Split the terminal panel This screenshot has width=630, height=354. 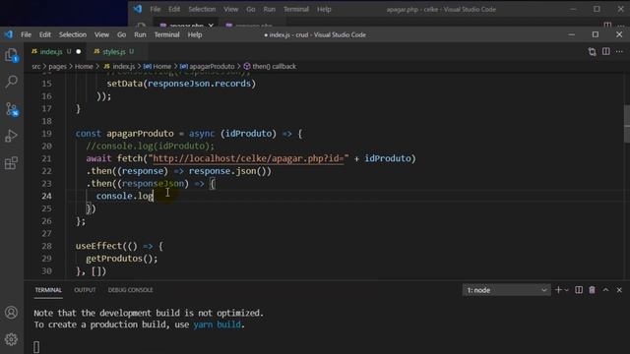pyautogui.click(x=579, y=290)
